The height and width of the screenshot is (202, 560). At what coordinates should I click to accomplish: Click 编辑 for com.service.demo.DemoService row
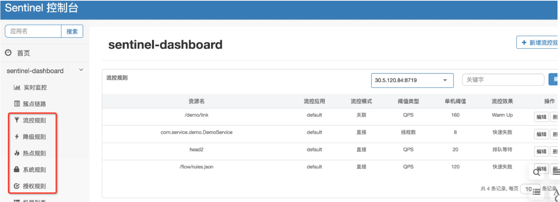coord(541,134)
